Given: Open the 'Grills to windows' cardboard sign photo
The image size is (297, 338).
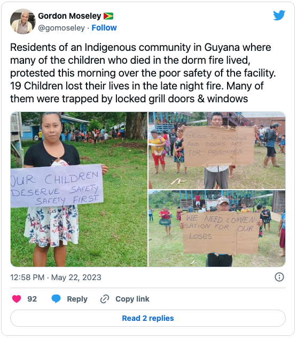Looking at the screenshot, I should (217, 150).
